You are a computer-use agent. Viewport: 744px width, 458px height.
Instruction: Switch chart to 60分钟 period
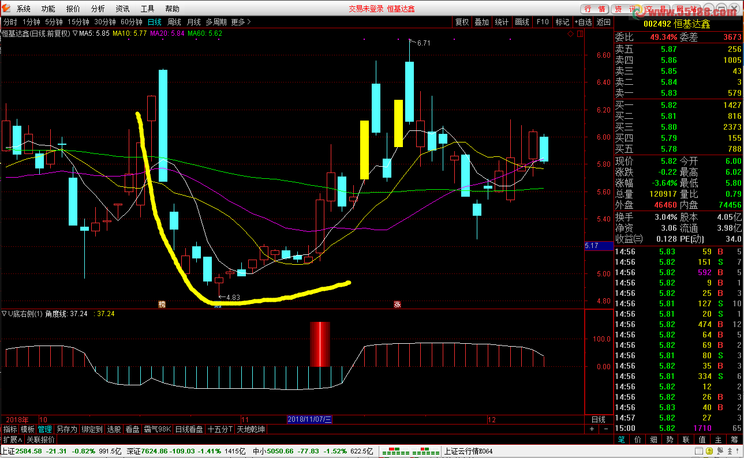pyautogui.click(x=132, y=22)
